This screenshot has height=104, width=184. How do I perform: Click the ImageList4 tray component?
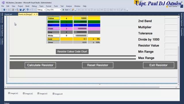(x=57, y=94)
